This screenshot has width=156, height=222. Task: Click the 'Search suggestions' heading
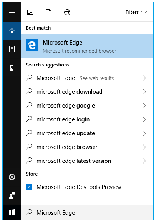coord(48,65)
